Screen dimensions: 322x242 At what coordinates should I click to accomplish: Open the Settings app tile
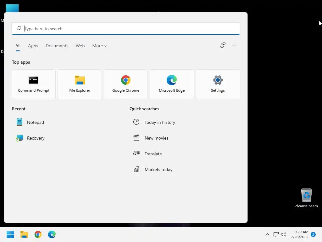click(218, 84)
